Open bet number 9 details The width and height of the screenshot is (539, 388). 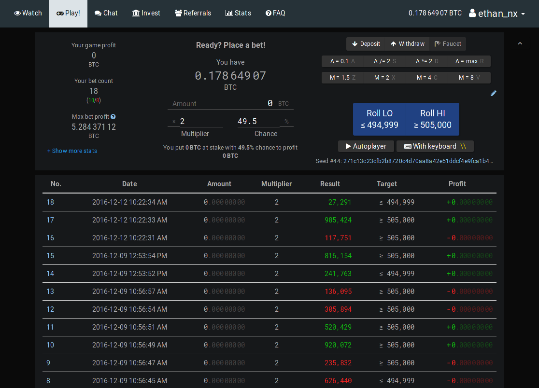point(48,363)
